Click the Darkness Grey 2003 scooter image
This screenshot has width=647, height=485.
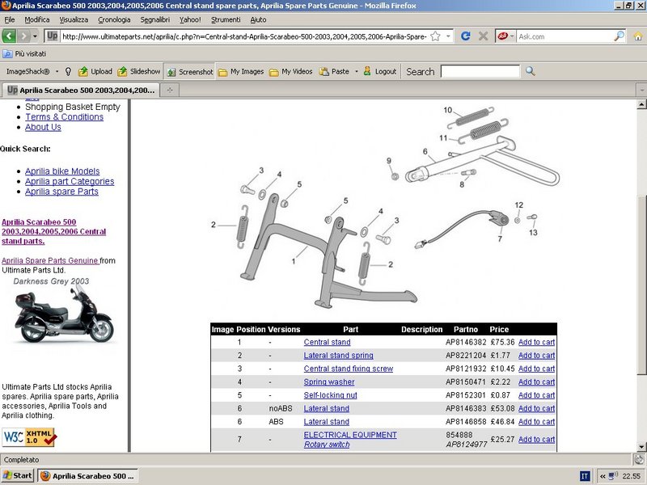point(64,315)
